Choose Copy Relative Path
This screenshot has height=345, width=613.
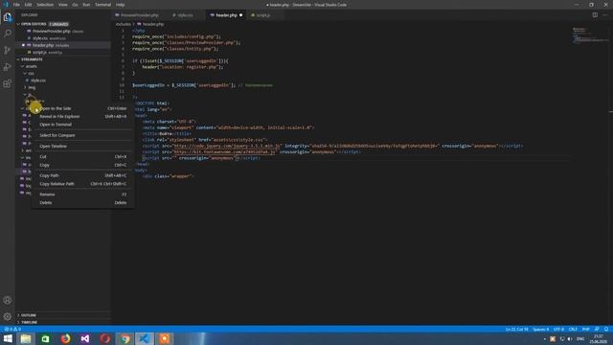pos(83,183)
